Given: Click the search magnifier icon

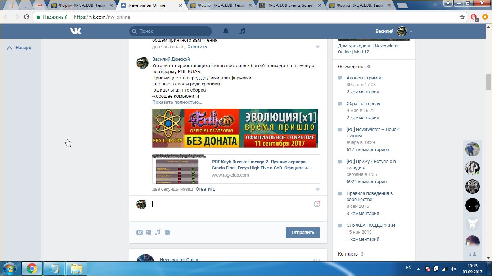Looking at the screenshot, I should click(x=134, y=31).
